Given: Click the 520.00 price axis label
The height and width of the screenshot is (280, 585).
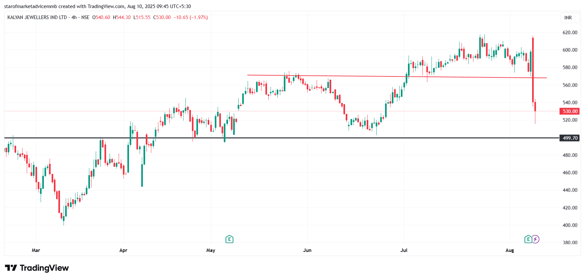Looking at the screenshot, I should 570,120.
